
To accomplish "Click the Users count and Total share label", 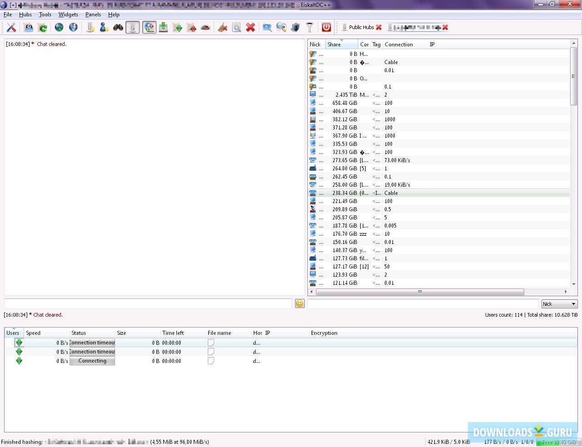I will [531, 315].
